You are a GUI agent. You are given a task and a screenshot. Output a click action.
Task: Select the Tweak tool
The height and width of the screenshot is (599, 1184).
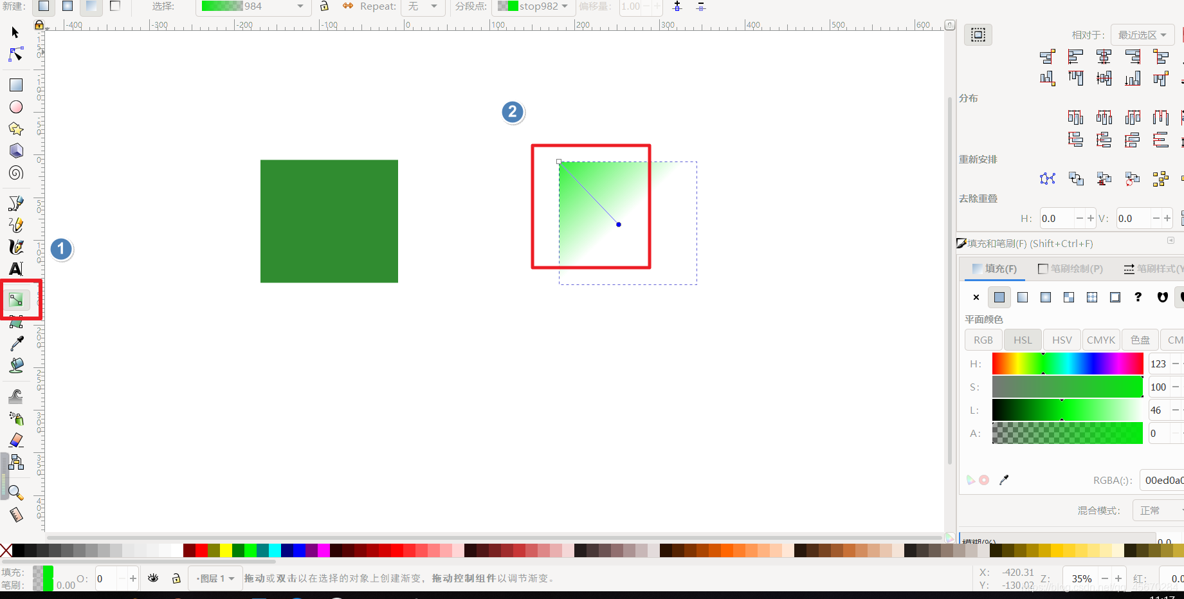(x=15, y=396)
